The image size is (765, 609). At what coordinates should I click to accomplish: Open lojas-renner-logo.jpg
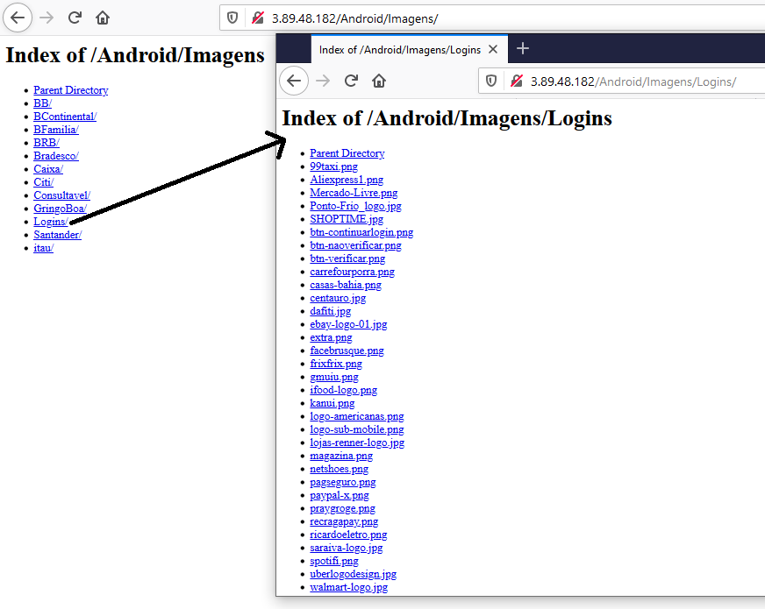coord(357,443)
